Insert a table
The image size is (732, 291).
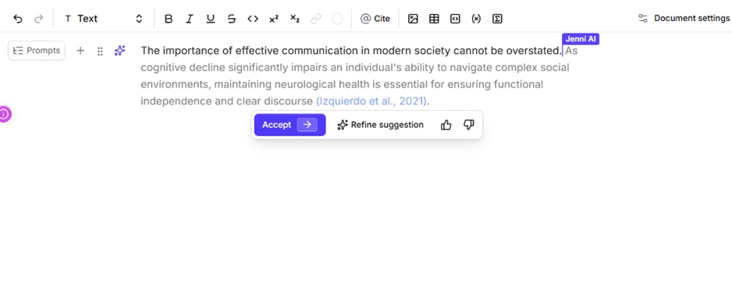click(434, 19)
